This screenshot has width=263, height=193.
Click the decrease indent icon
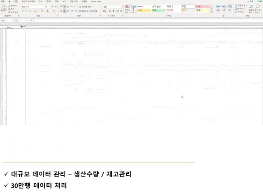coord(72,11)
